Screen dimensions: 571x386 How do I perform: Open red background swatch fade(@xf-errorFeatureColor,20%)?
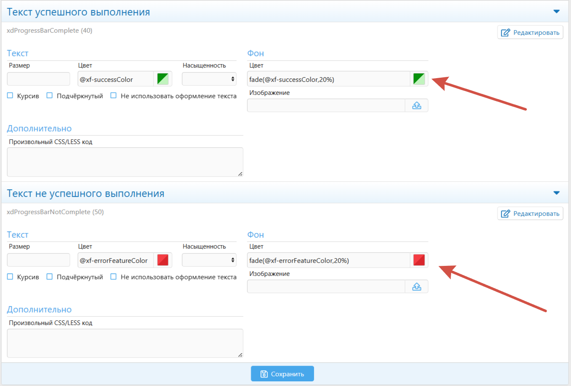[419, 260]
